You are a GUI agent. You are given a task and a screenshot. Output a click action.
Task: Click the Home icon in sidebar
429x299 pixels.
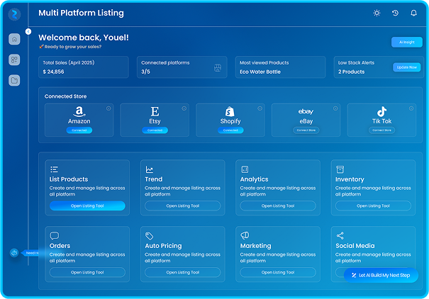[x=14, y=39]
